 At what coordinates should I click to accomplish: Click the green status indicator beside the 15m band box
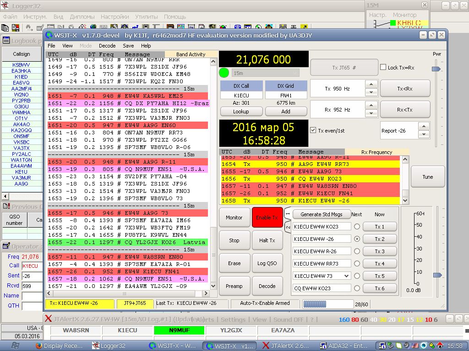coord(224,73)
